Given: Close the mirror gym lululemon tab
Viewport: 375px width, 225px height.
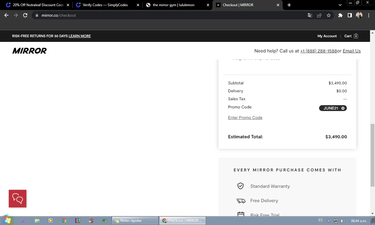Looking at the screenshot, I should click(208, 5).
